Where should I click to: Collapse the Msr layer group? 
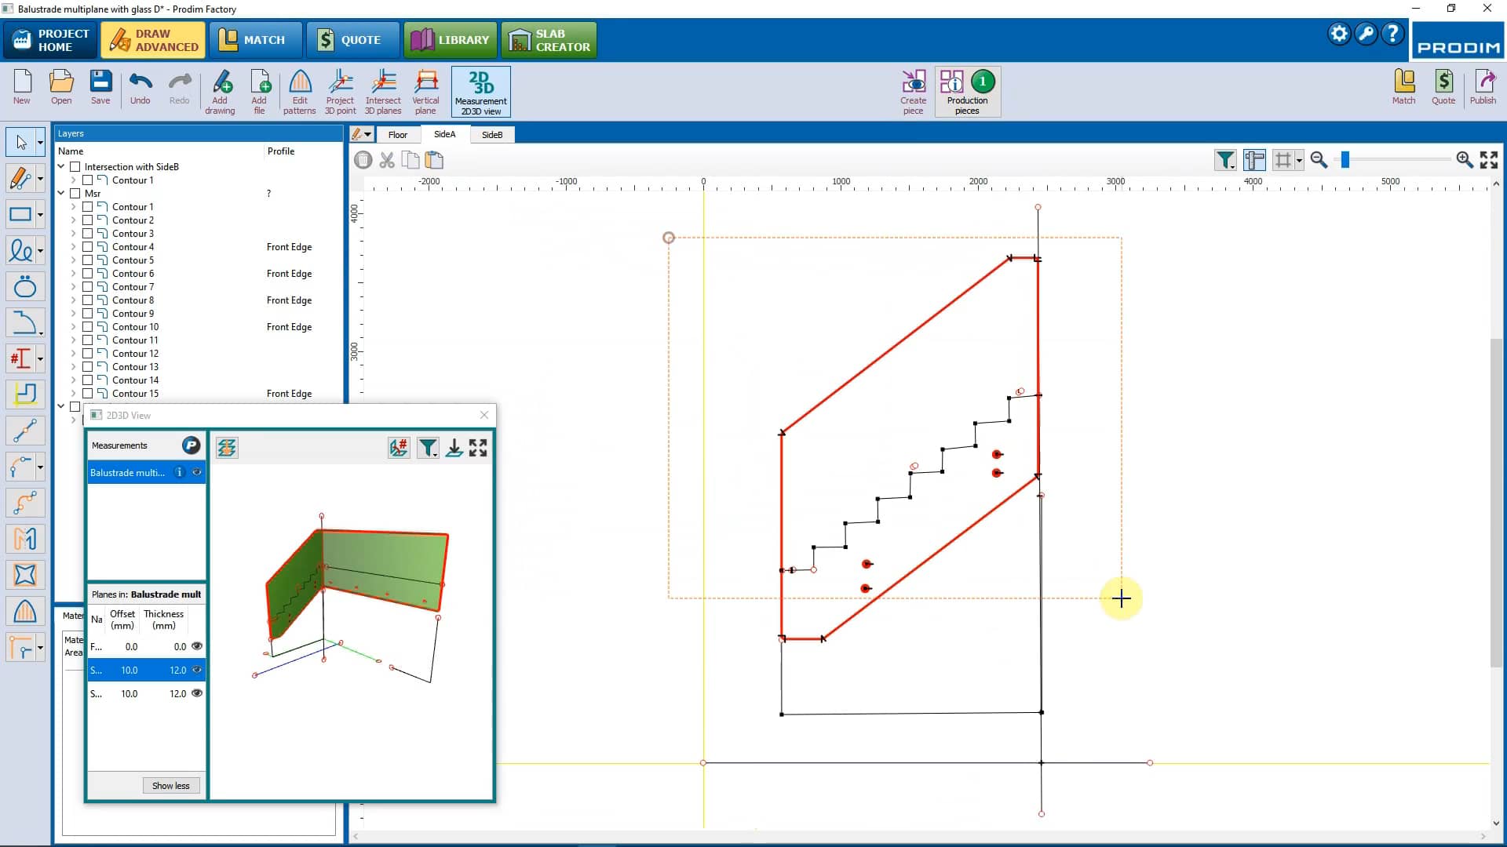click(61, 193)
